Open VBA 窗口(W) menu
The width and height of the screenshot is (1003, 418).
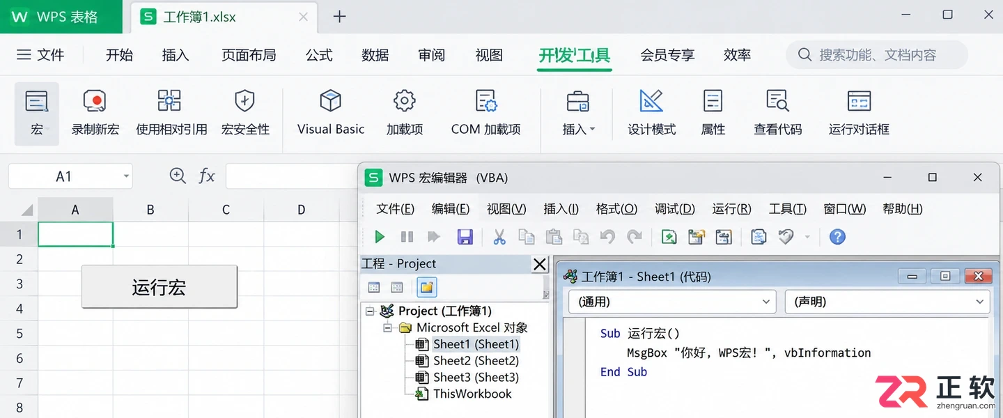point(844,209)
